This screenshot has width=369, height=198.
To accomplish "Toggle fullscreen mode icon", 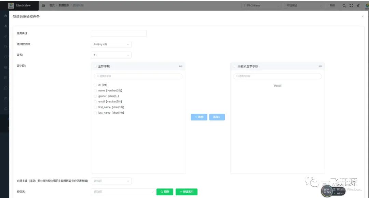I will coord(351,5).
